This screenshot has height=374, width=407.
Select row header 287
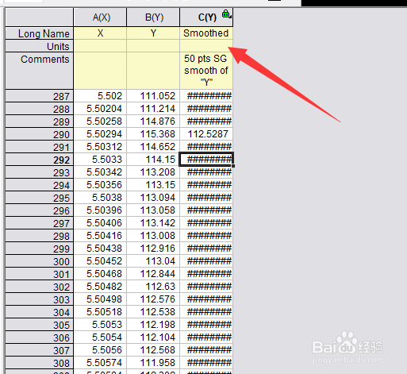click(40, 96)
